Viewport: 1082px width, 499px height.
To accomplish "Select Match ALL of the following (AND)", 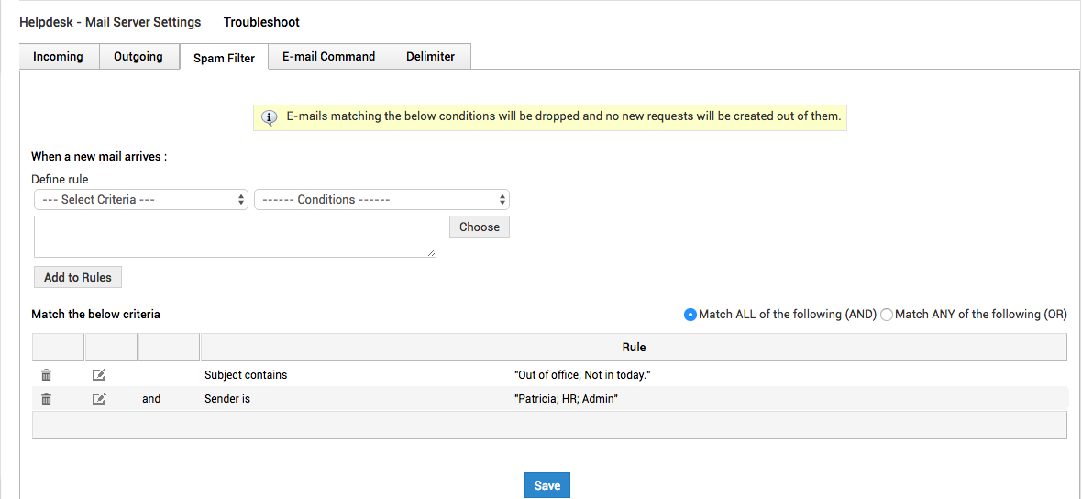I will pyautogui.click(x=690, y=315).
